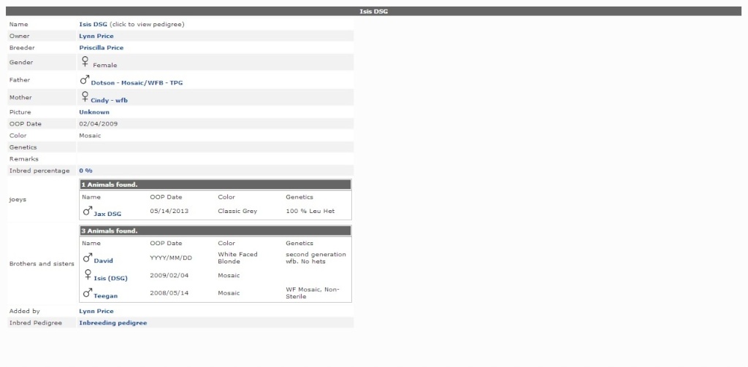Click David's date YYYY/MM/DD
Image resolution: width=748 pixels, height=367 pixels.
(x=171, y=258)
